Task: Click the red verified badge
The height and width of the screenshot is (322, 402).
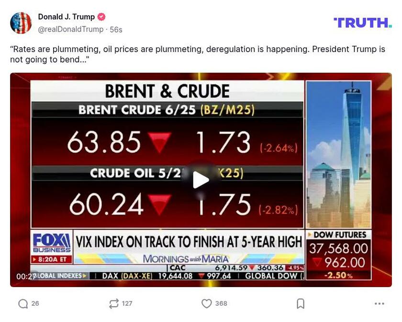Action: (101, 17)
